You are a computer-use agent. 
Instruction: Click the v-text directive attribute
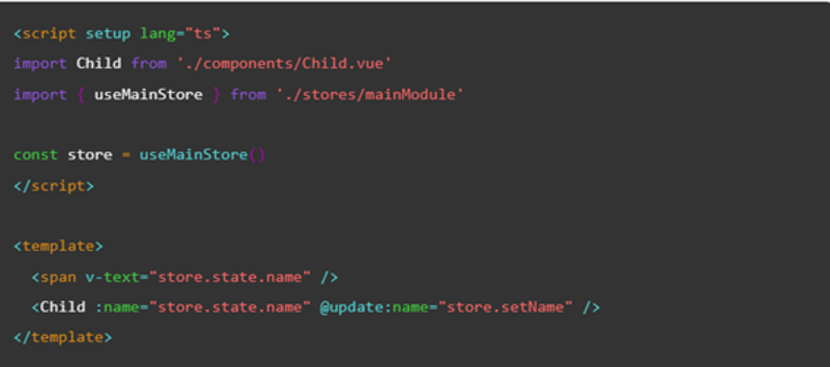(x=112, y=277)
